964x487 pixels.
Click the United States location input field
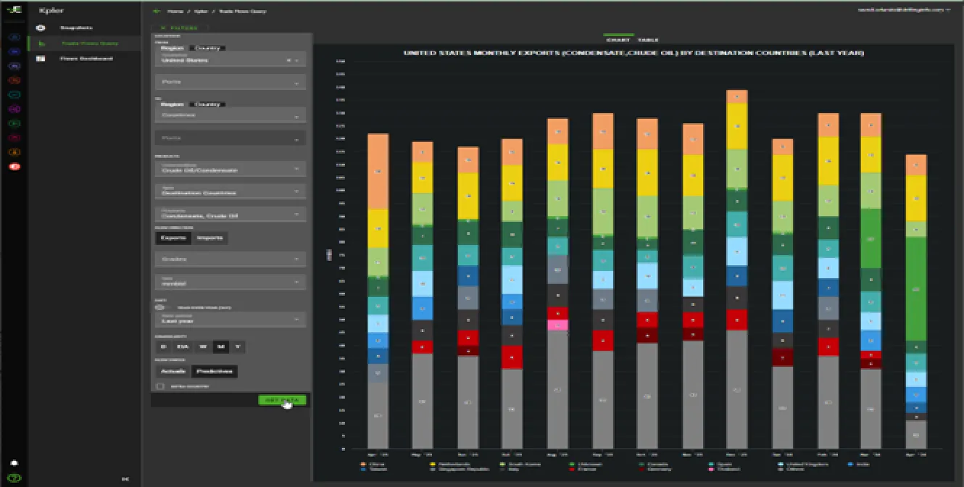pyautogui.click(x=217, y=60)
